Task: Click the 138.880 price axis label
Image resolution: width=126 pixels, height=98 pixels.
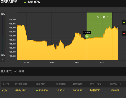Action: pyautogui.click(x=12, y=20)
